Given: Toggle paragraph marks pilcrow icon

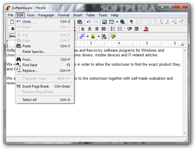Looking at the screenshot, I should pyautogui.click(x=132, y=22).
